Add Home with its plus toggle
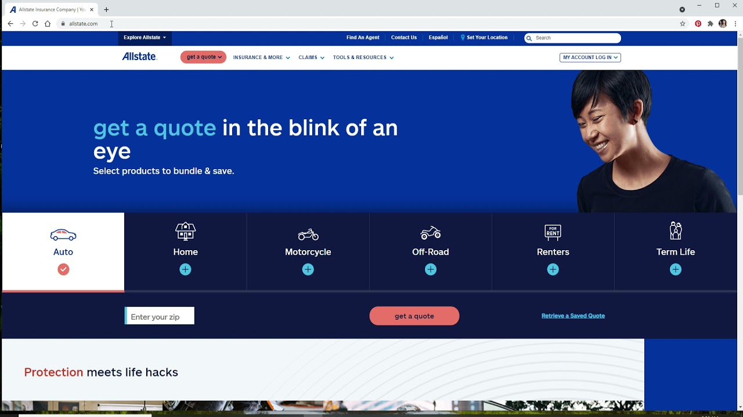Viewport: 743px width, 417px height. coord(185,269)
